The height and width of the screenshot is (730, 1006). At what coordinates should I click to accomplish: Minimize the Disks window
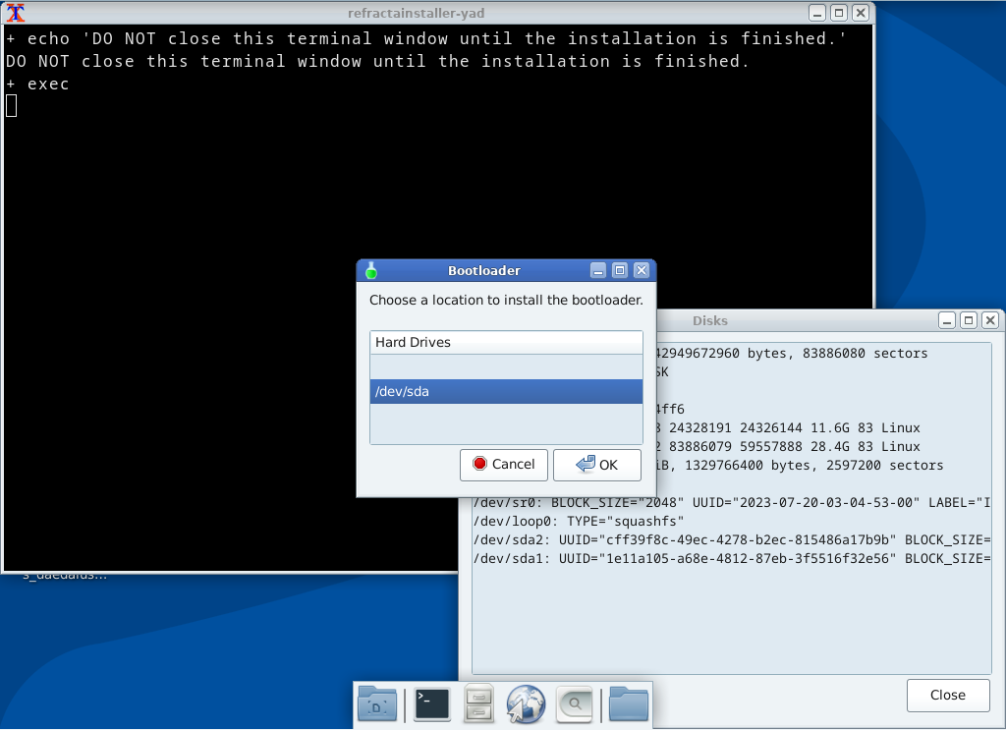coord(946,320)
